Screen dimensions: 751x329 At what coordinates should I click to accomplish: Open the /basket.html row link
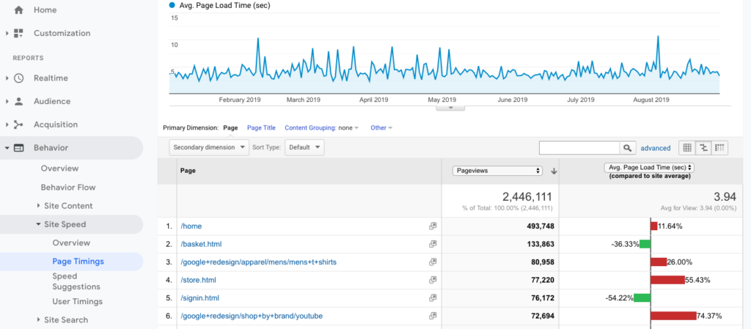201,244
